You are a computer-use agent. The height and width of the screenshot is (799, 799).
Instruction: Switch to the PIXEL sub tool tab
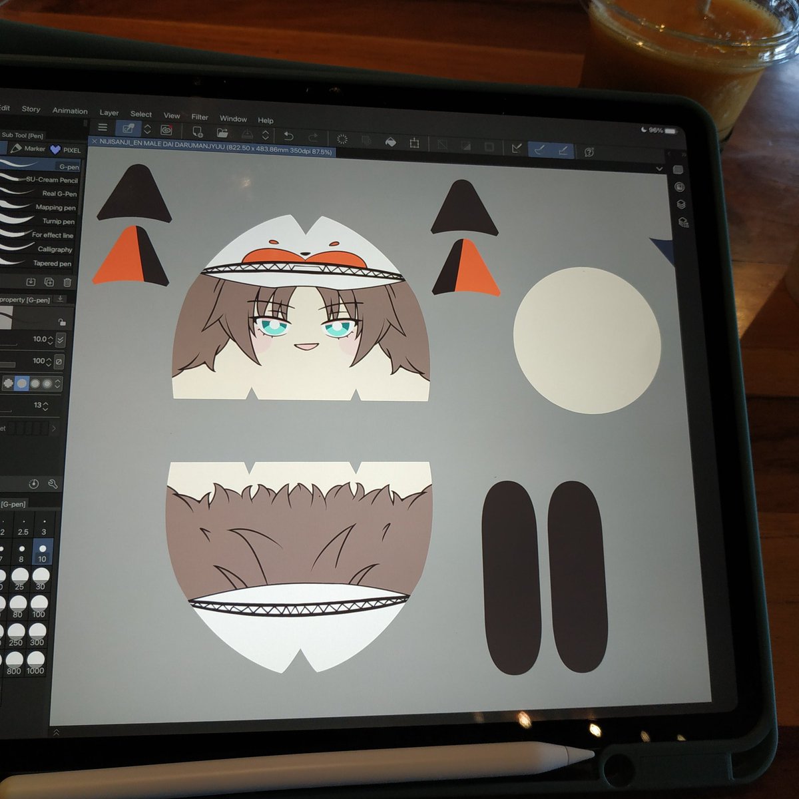pos(66,150)
